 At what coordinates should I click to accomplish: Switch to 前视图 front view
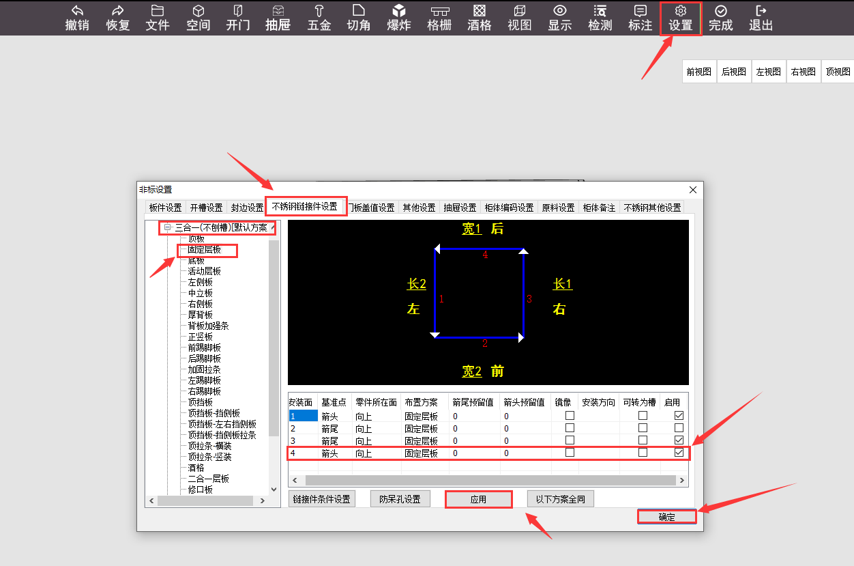[x=699, y=72]
